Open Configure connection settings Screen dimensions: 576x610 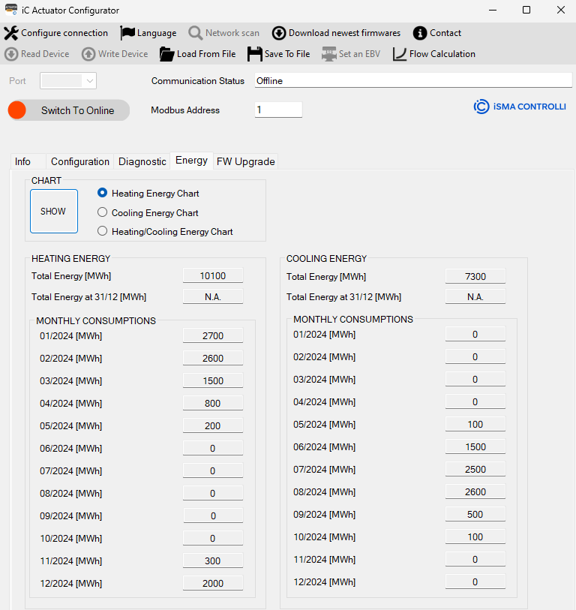point(64,33)
